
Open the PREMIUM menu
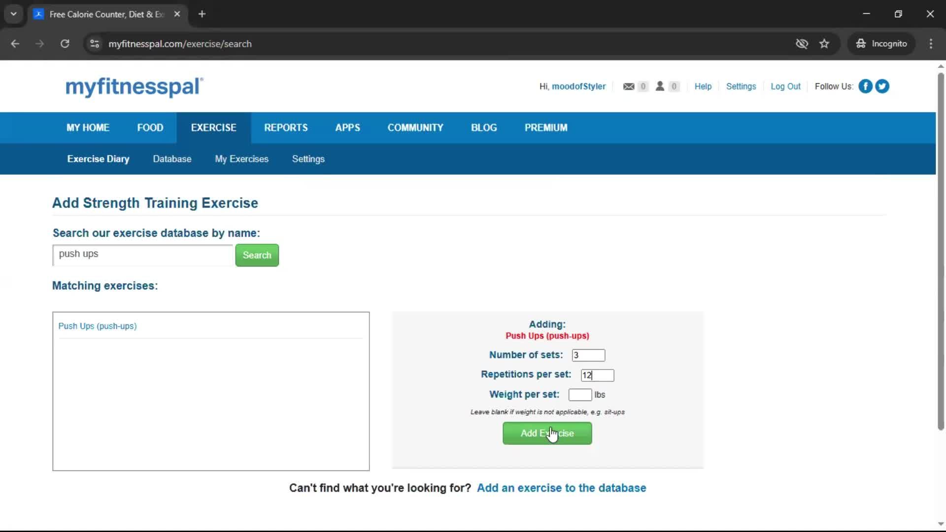546,128
